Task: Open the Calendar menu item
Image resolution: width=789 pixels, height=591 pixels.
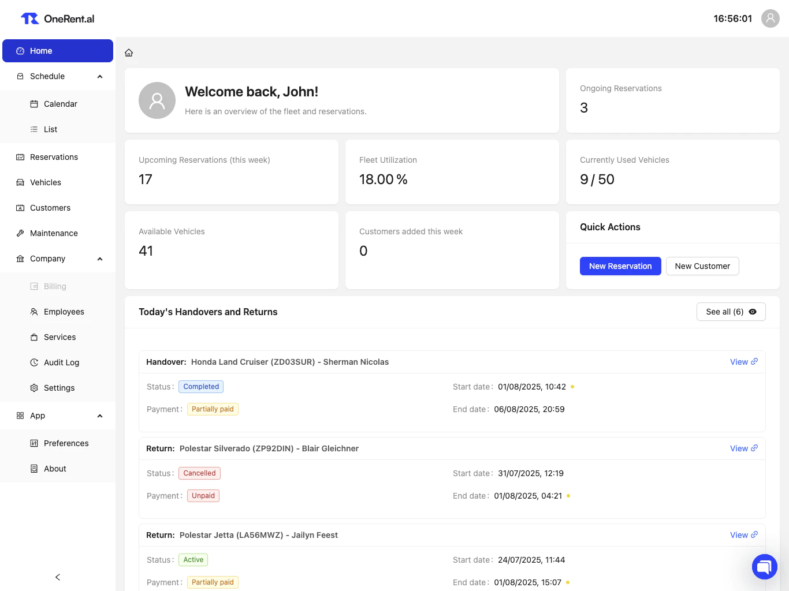Action: (58, 104)
